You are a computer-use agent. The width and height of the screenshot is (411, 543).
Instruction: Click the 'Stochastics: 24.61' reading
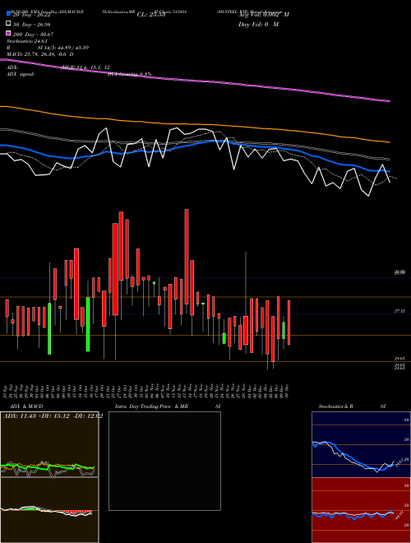point(26,41)
